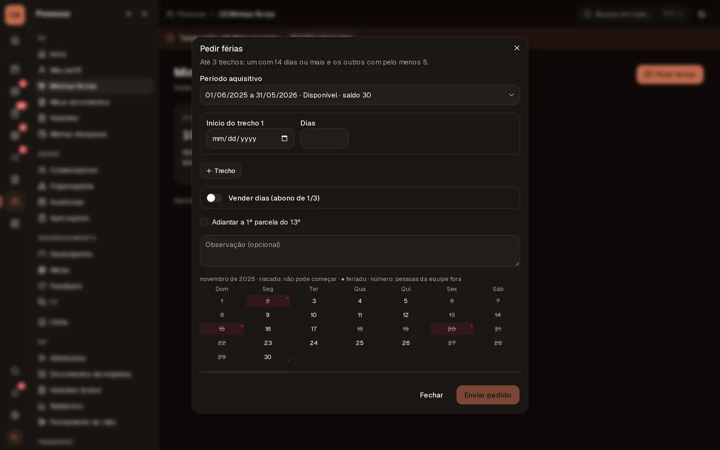
Task: Click the highlighted holiday on day 2
Action: pyautogui.click(x=268, y=301)
